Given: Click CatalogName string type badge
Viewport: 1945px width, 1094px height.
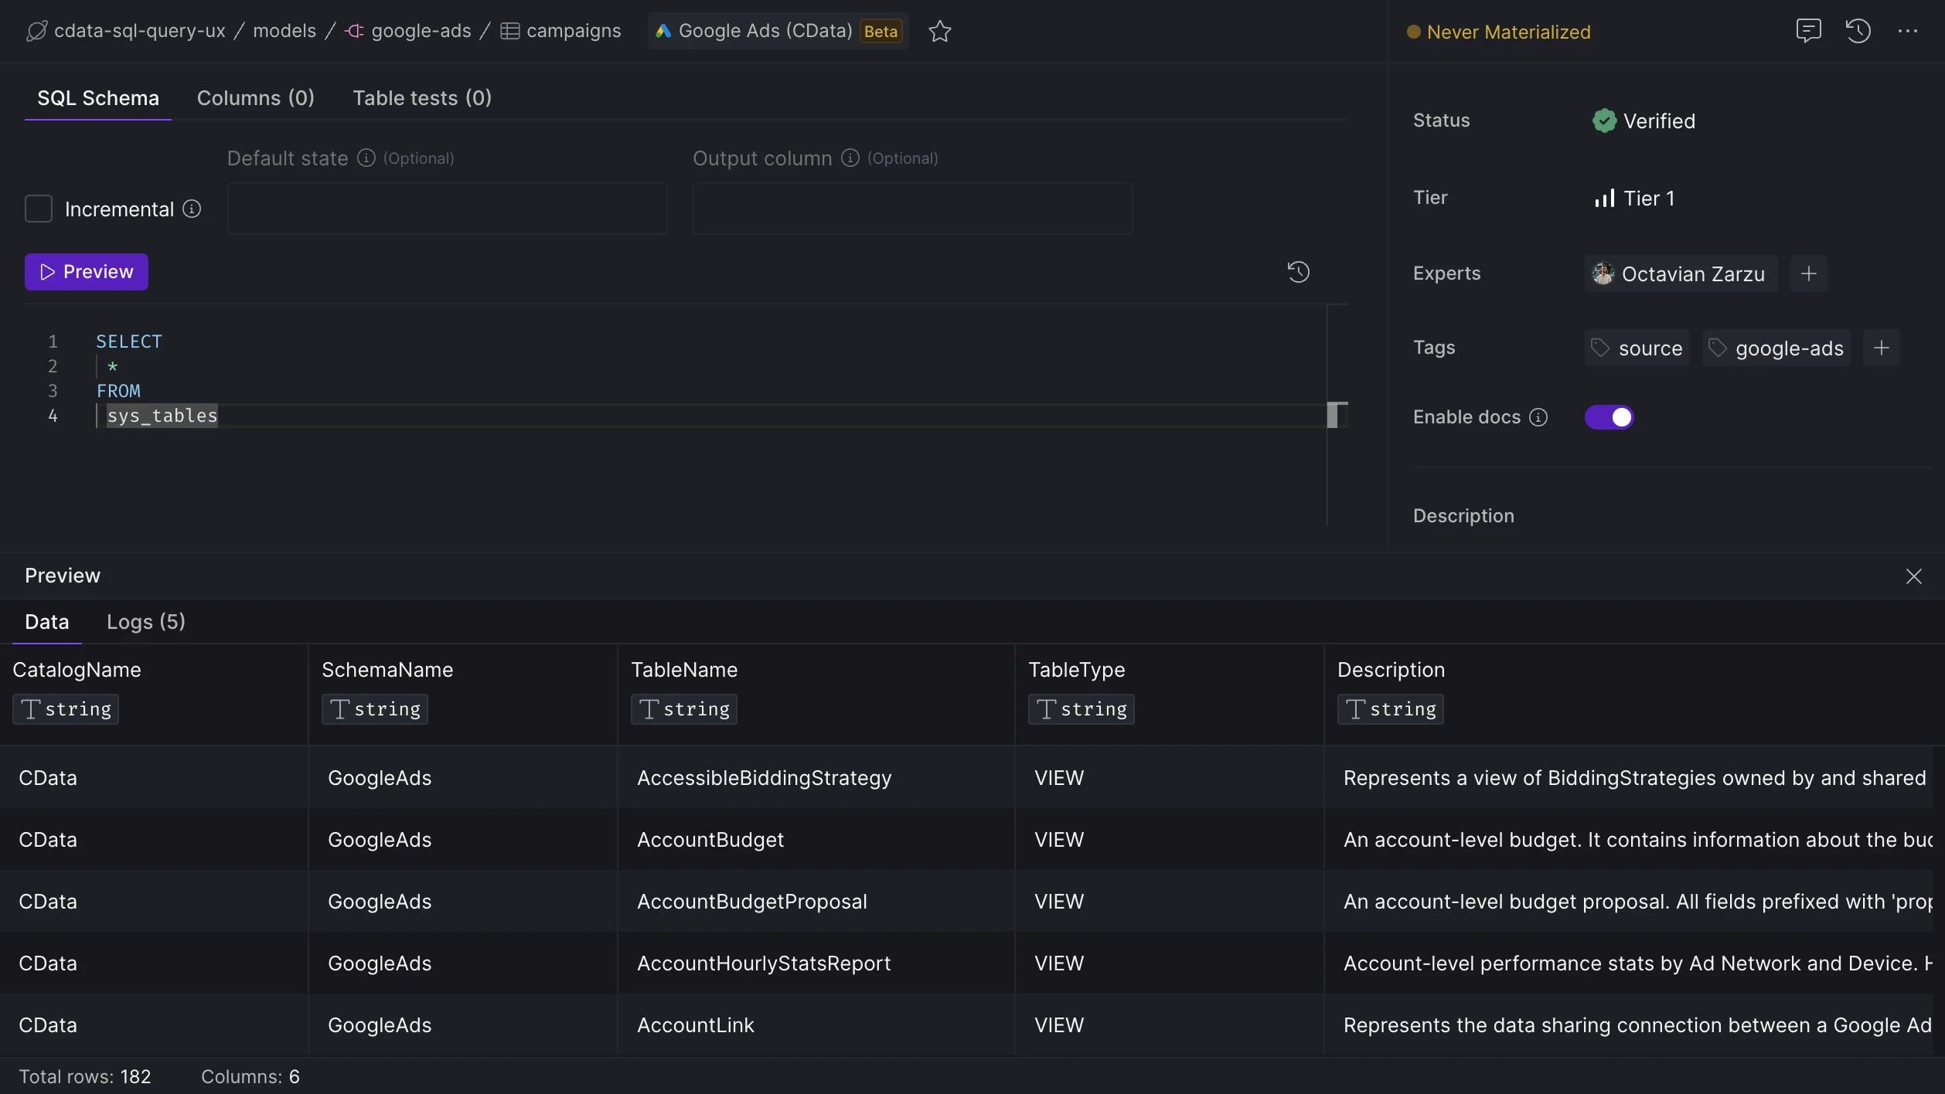Looking at the screenshot, I should [66, 709].
